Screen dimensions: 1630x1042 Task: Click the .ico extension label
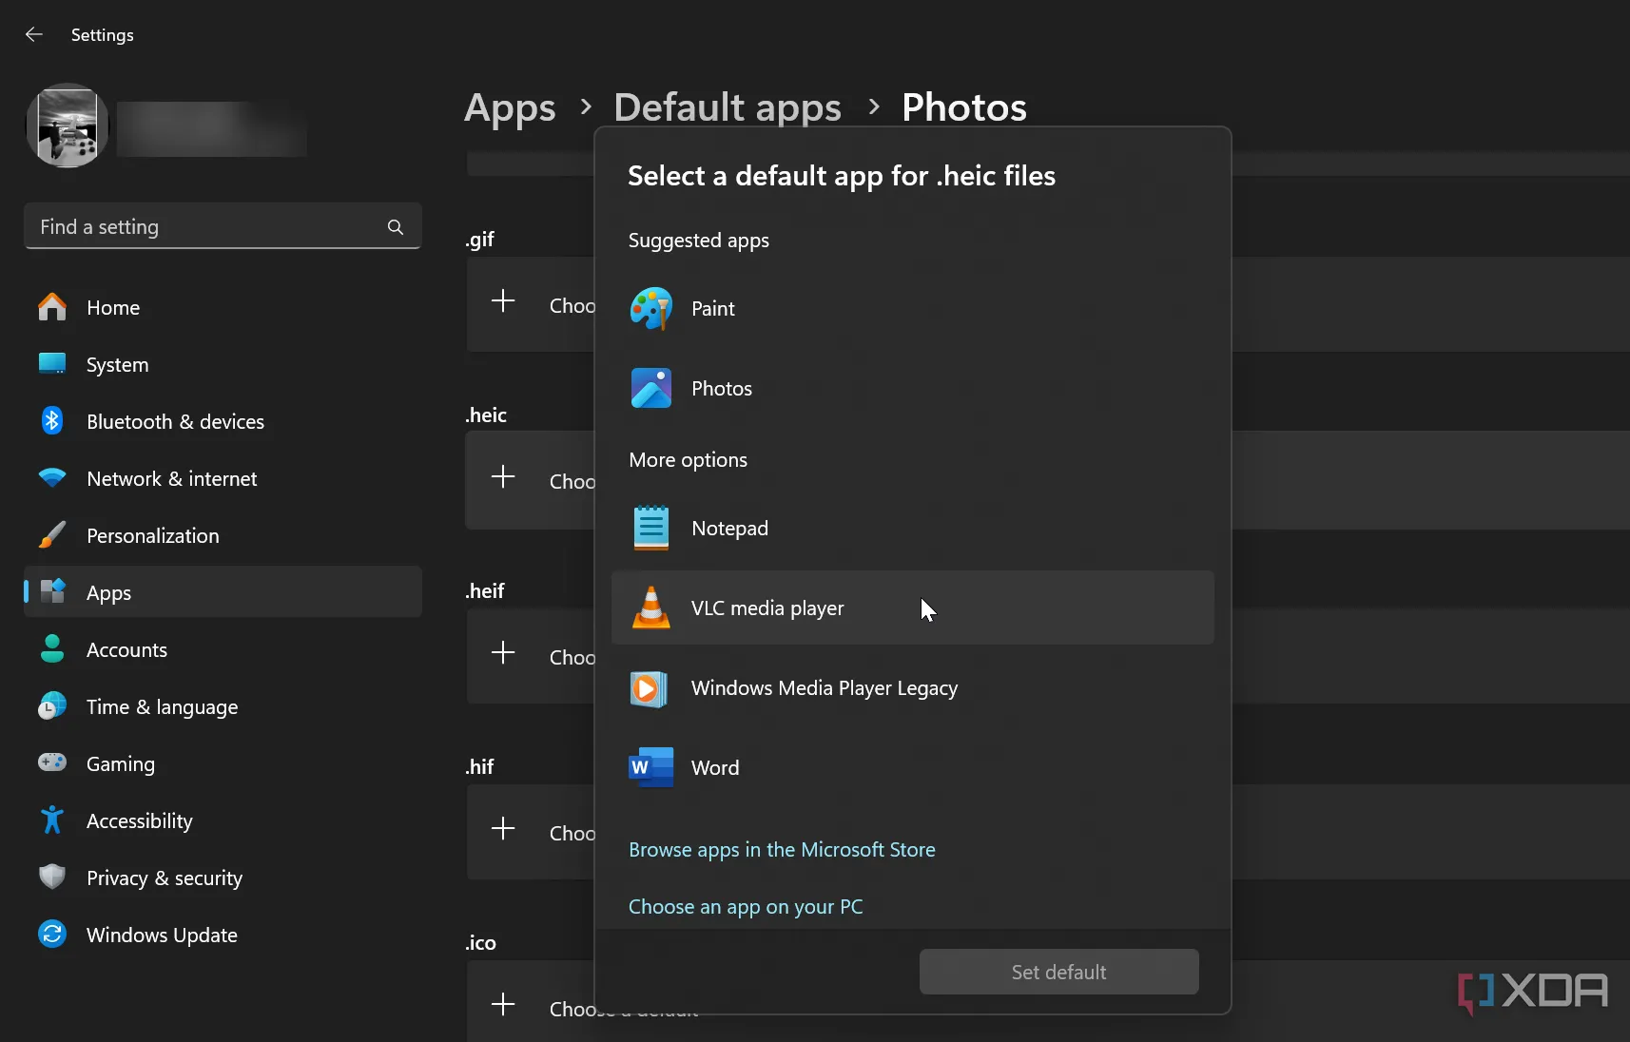480,942
